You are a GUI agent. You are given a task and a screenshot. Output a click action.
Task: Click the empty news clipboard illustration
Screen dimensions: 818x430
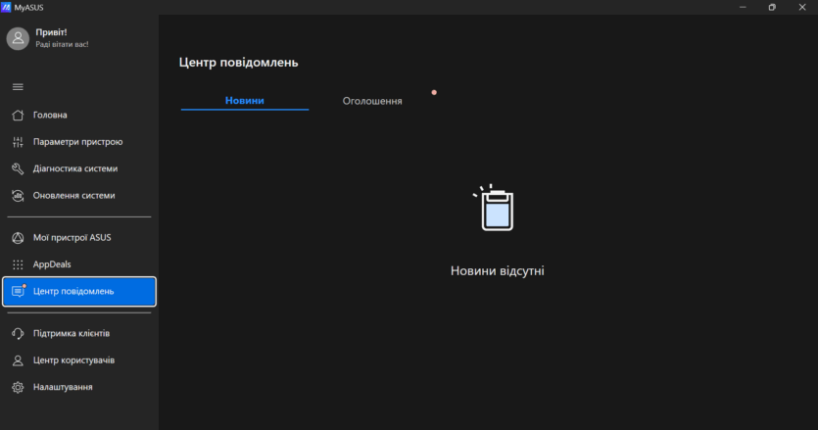(496, 209)
